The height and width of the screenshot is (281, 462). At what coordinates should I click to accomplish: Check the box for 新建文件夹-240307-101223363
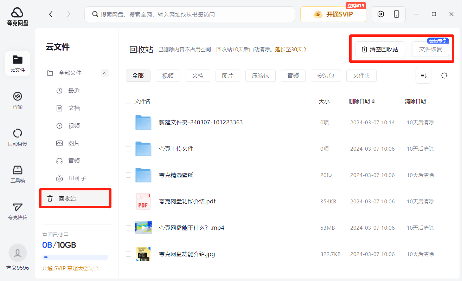point(128,123)
